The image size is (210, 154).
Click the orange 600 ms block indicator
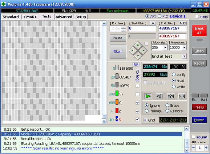(x=117, y=102)
